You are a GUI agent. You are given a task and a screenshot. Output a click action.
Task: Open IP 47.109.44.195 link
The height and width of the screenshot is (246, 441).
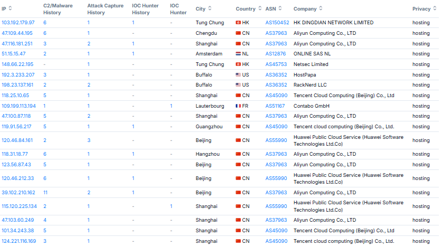point(17,33)
